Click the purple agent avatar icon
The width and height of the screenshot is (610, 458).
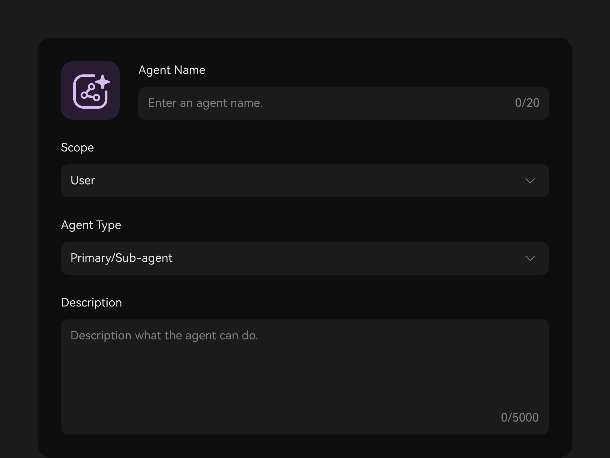(90, 90)
